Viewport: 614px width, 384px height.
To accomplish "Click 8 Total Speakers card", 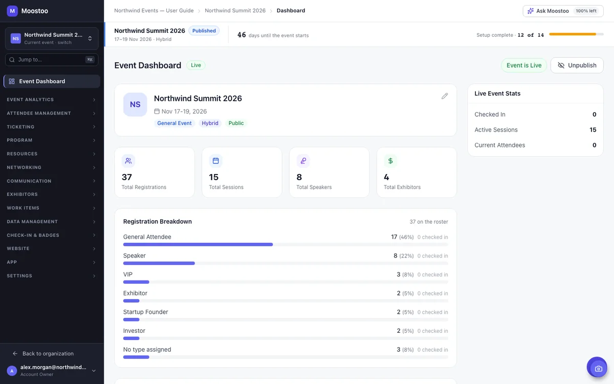I will pos(329,173).
